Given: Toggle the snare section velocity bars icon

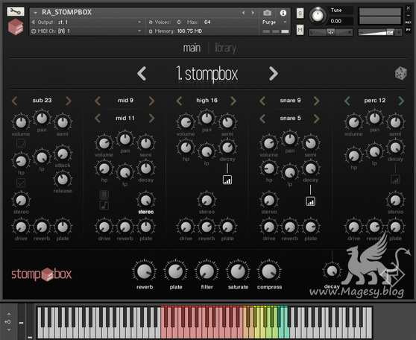Looking at the screenshot, I should click(310, 201).
